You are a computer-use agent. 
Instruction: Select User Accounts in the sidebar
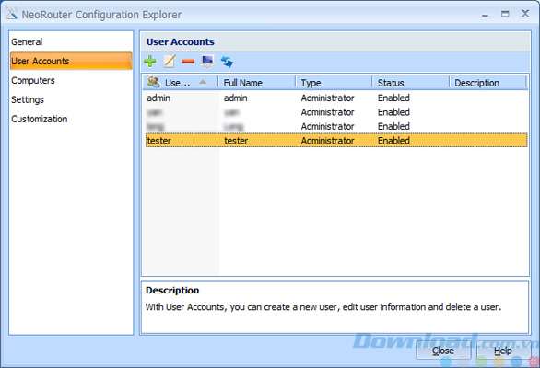(71, 61)
